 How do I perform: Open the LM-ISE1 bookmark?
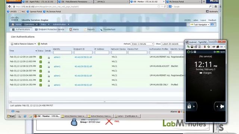point(12,12)
